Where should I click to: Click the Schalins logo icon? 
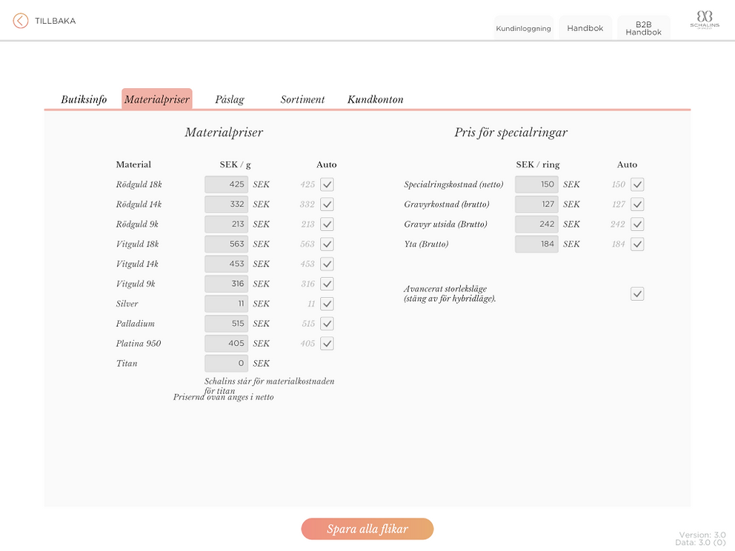click(704, 21)
